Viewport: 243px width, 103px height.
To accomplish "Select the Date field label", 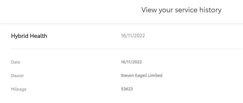I will (16, 62).
